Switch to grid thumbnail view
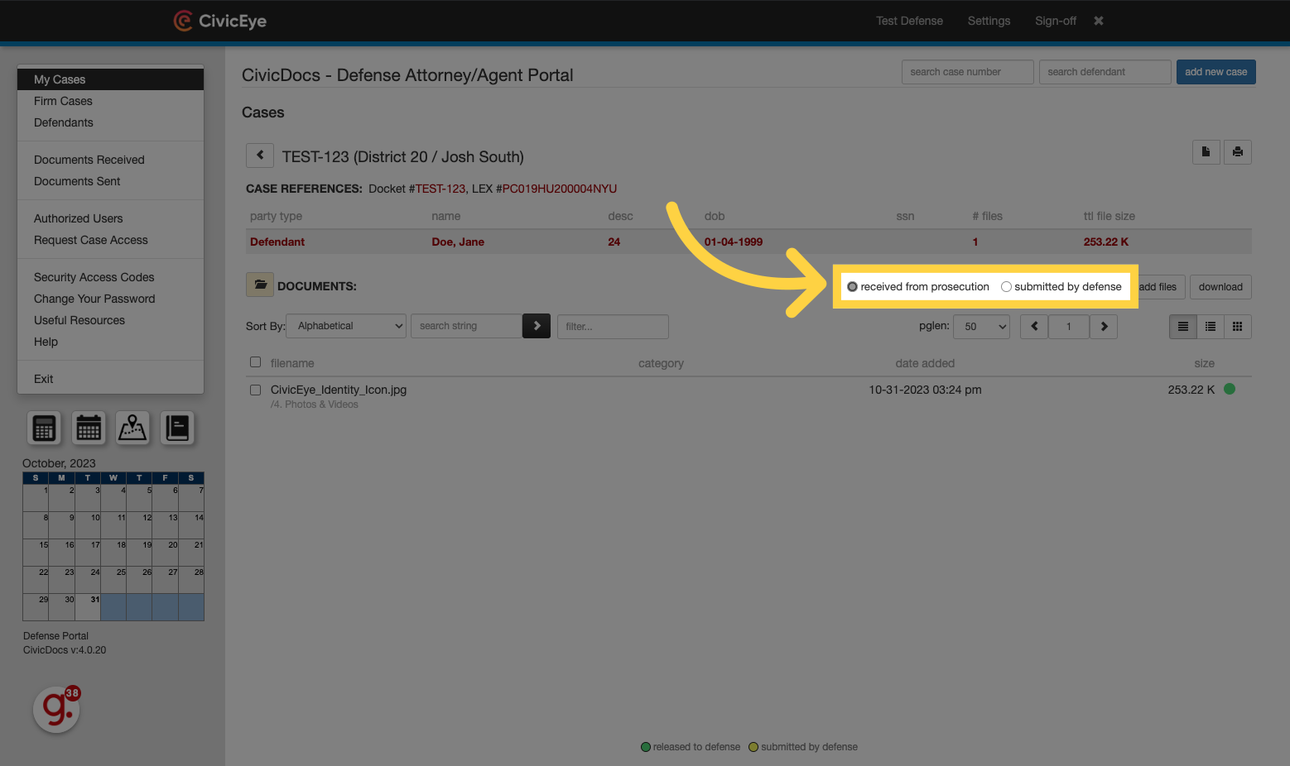The image size is (1290, 766). 1238,327
